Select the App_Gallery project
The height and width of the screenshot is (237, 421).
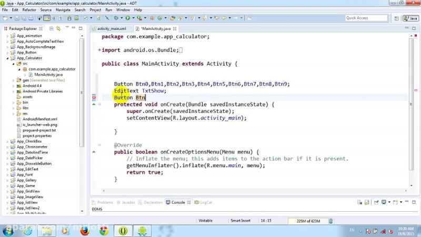tap(26, 180)
